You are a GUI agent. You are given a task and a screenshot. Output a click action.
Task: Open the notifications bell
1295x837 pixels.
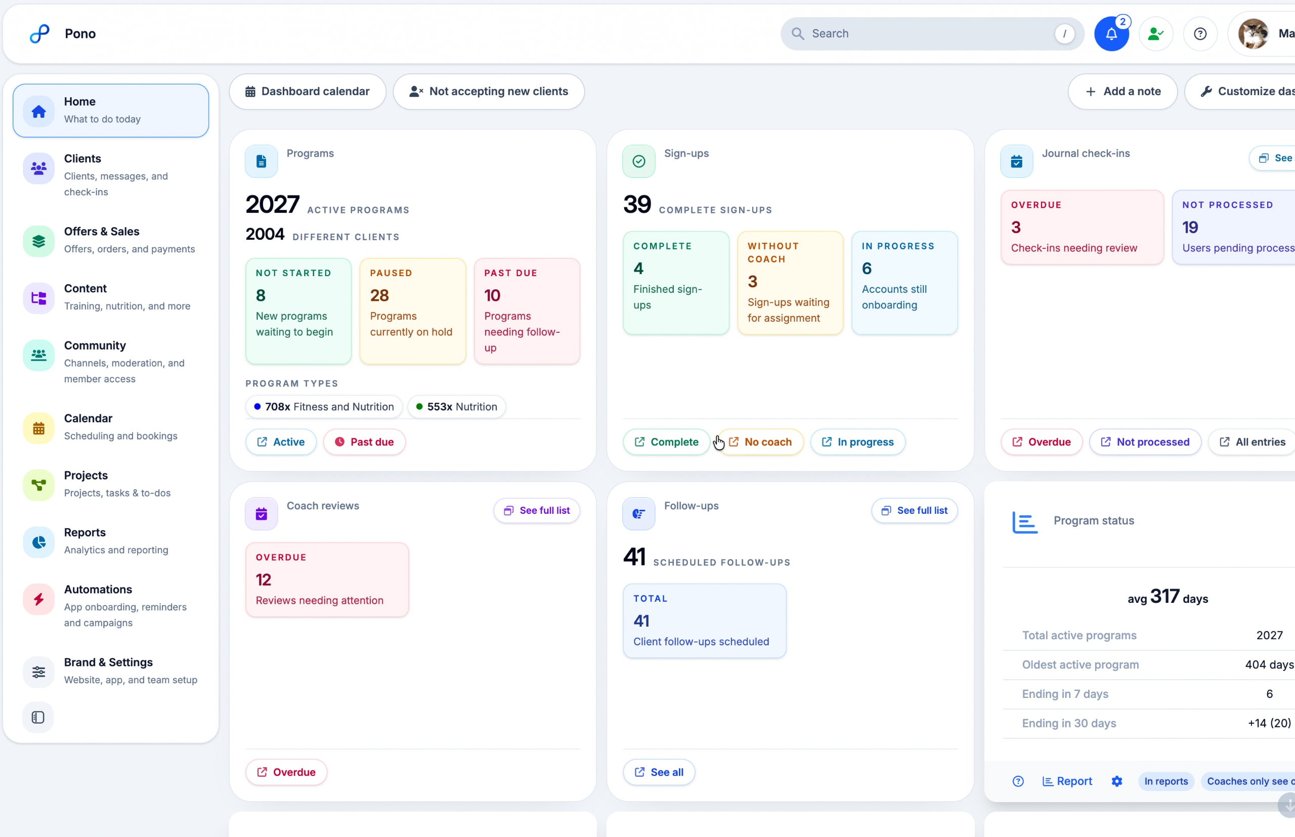1111,34
